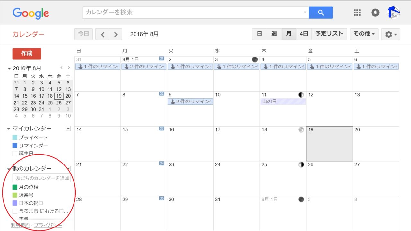Switch to 予定リスト view
The height and width of the screenshot is (231, 411).
329,34
